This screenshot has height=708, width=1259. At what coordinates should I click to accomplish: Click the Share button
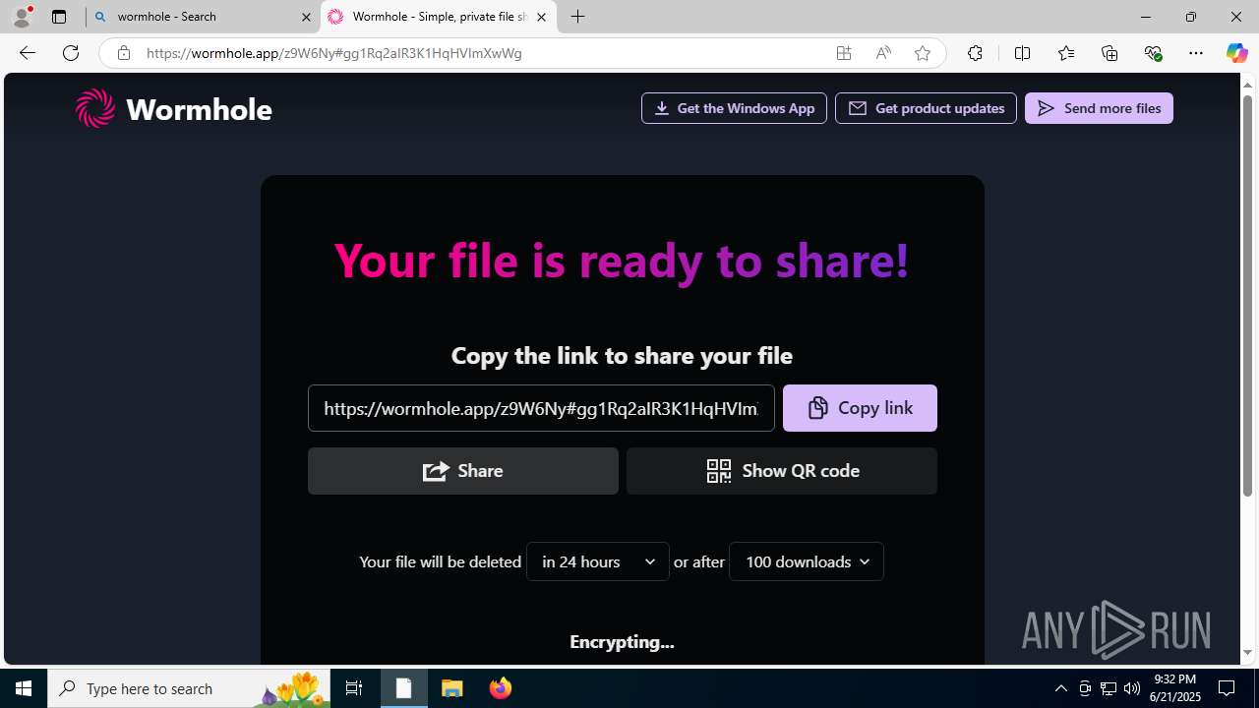point(463,471)
